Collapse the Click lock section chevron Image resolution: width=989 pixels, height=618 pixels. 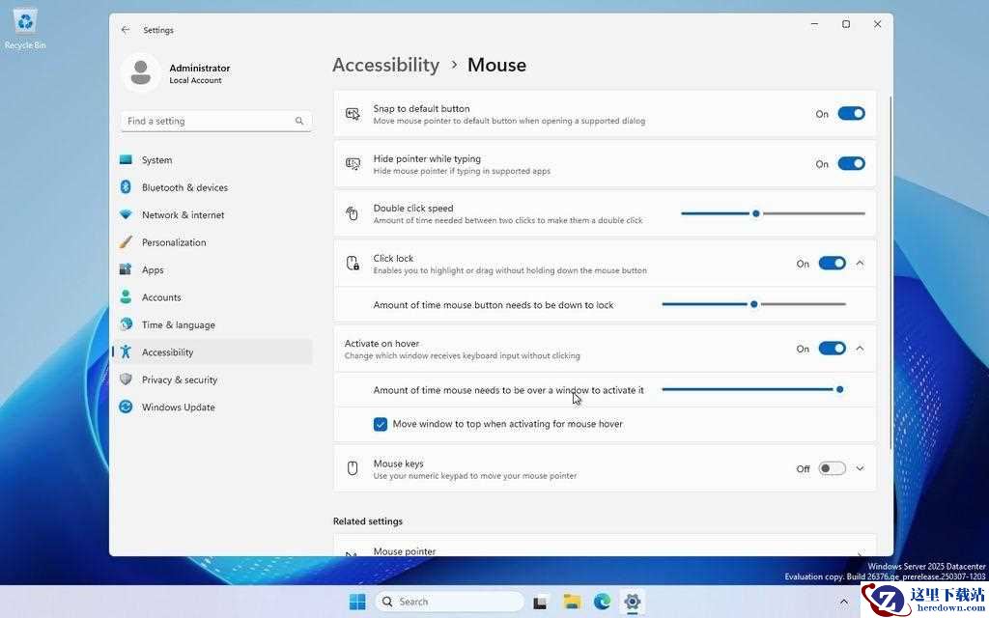coord(860,263)
